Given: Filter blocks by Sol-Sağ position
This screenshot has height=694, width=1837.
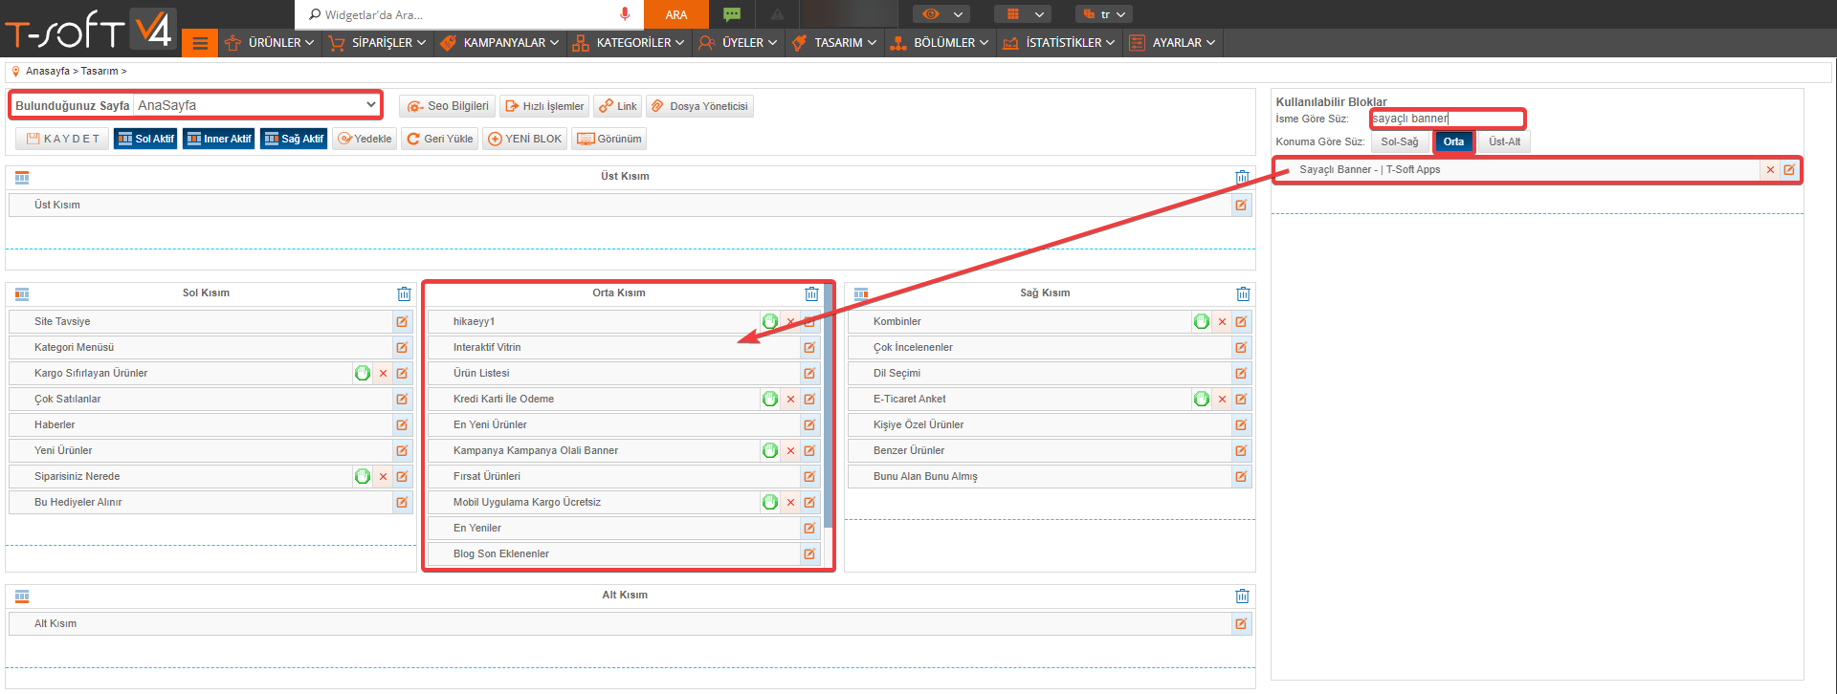Looking at the screenshot, I should [1400, 141].
